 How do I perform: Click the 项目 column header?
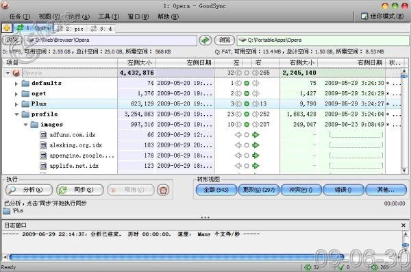[x=60, y=62]
